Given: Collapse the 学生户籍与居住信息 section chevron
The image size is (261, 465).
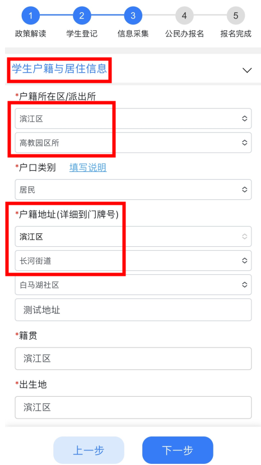Looking at the screenshot, I should click(x=247, y=71).
